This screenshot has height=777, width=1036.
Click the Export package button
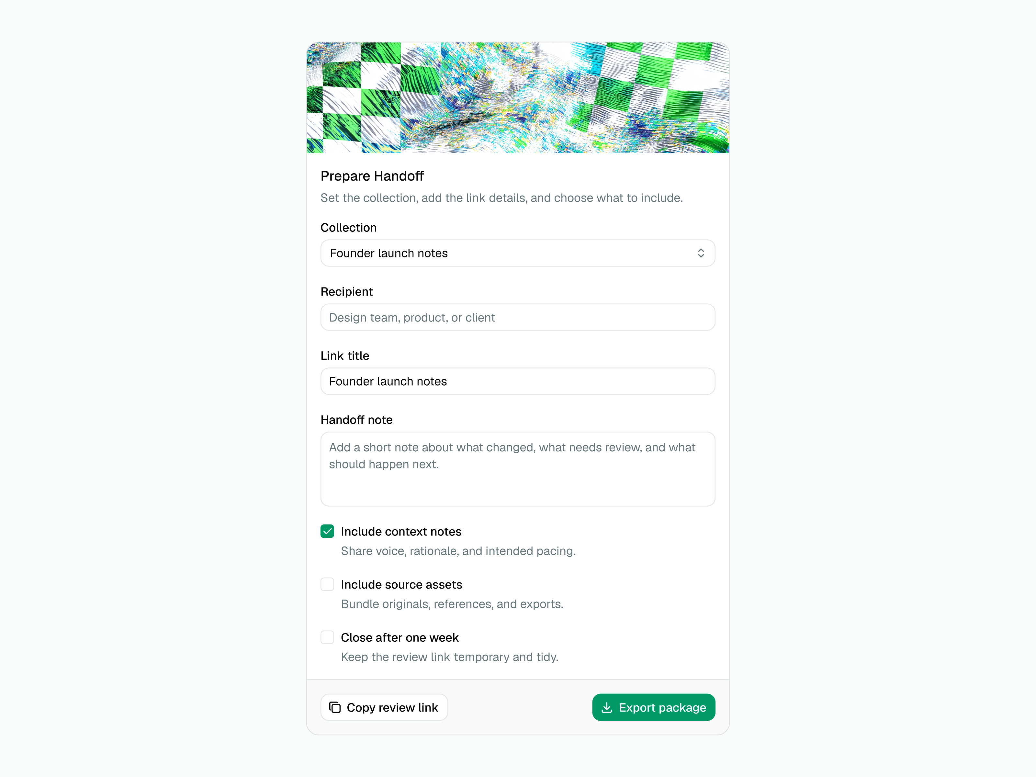tap(653, 707)
